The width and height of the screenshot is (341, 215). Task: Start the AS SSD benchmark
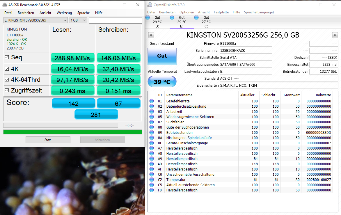[x=48, y=140]
